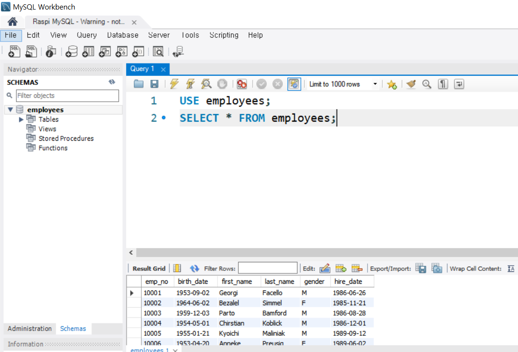This screenshot has width=518, height=352.
Task: Create a new stored procedure icon
Action: 121,52
